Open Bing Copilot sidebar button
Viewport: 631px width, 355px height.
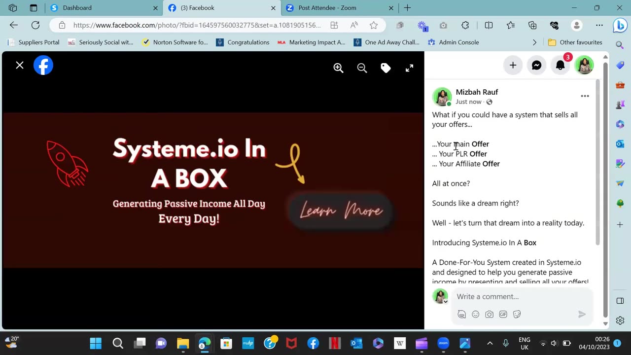tap(620, 25)
